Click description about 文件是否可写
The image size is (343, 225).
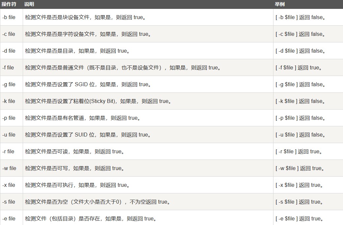click(x=74, y=168)
